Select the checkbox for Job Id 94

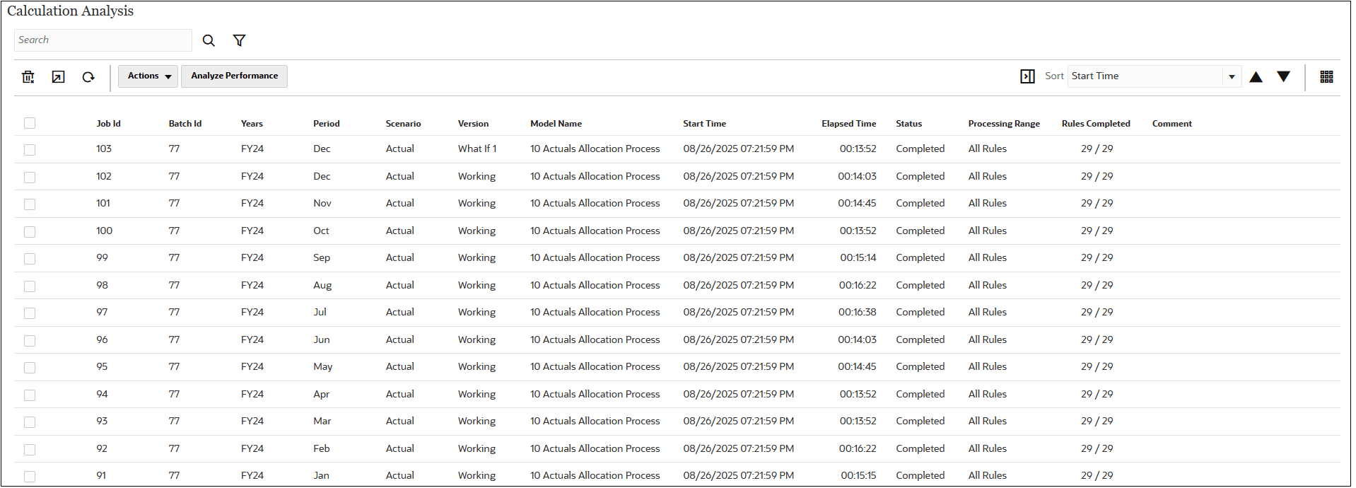tap(30, 395)
